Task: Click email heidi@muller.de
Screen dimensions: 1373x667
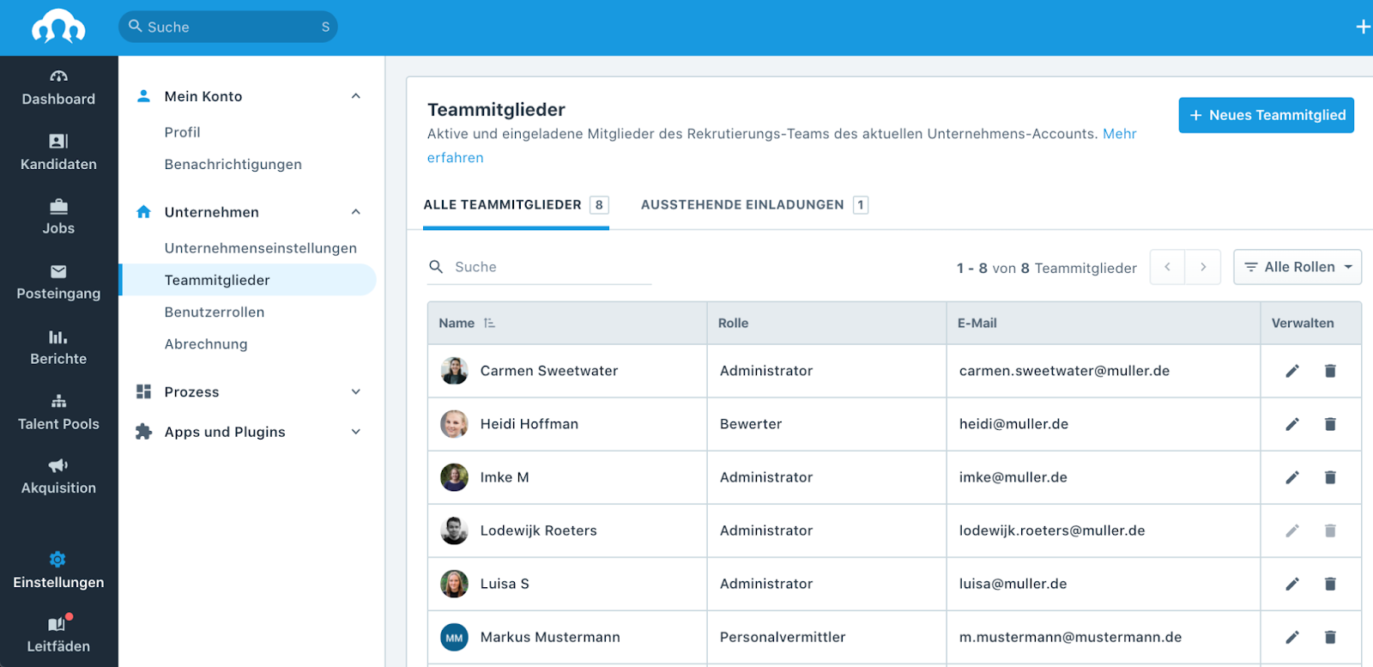Action: pos(1013,424)
